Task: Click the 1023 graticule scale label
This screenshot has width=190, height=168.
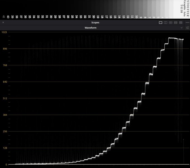Action: 4,32
